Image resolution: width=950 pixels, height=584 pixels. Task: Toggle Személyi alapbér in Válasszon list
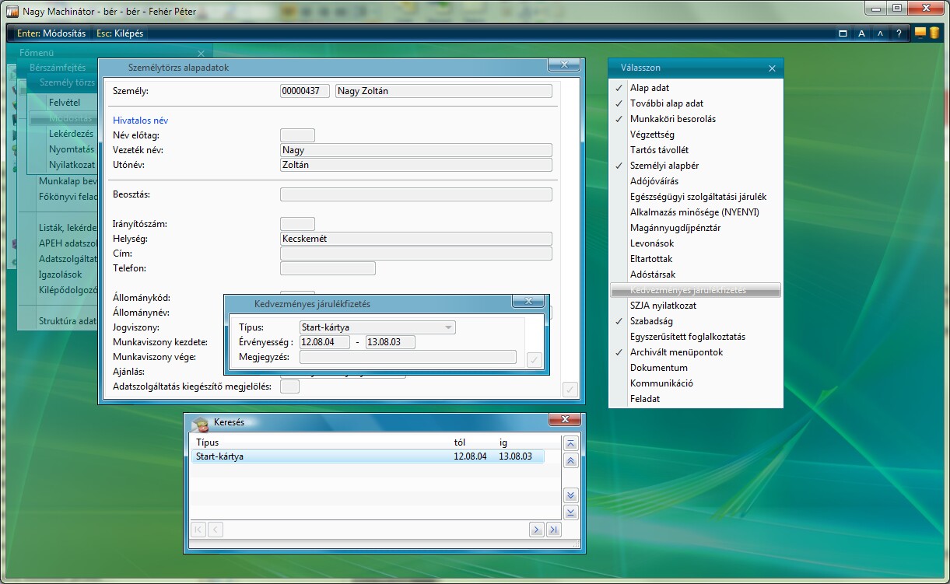coord(664,166)
